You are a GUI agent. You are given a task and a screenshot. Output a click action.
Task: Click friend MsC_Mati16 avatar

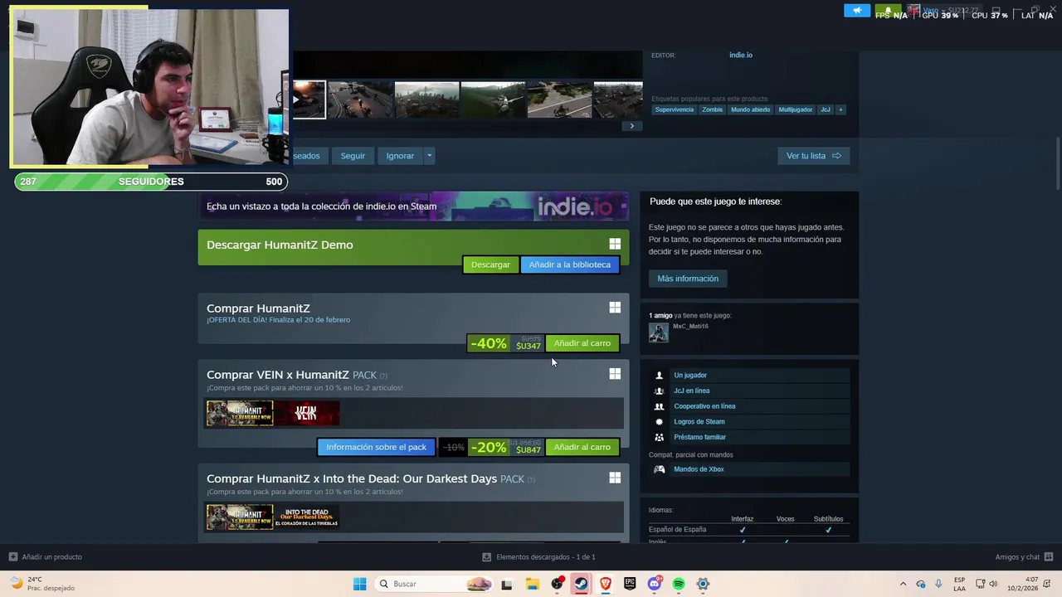659,332
